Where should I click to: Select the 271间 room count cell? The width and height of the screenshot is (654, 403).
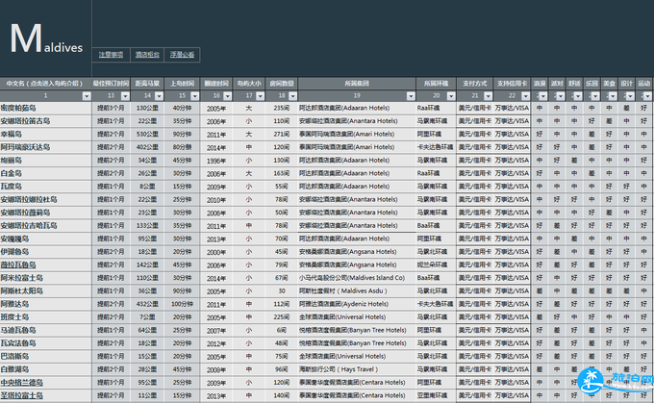[281, 134]
